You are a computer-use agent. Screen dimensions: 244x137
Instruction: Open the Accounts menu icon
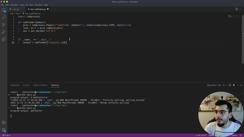coord(3,123)
